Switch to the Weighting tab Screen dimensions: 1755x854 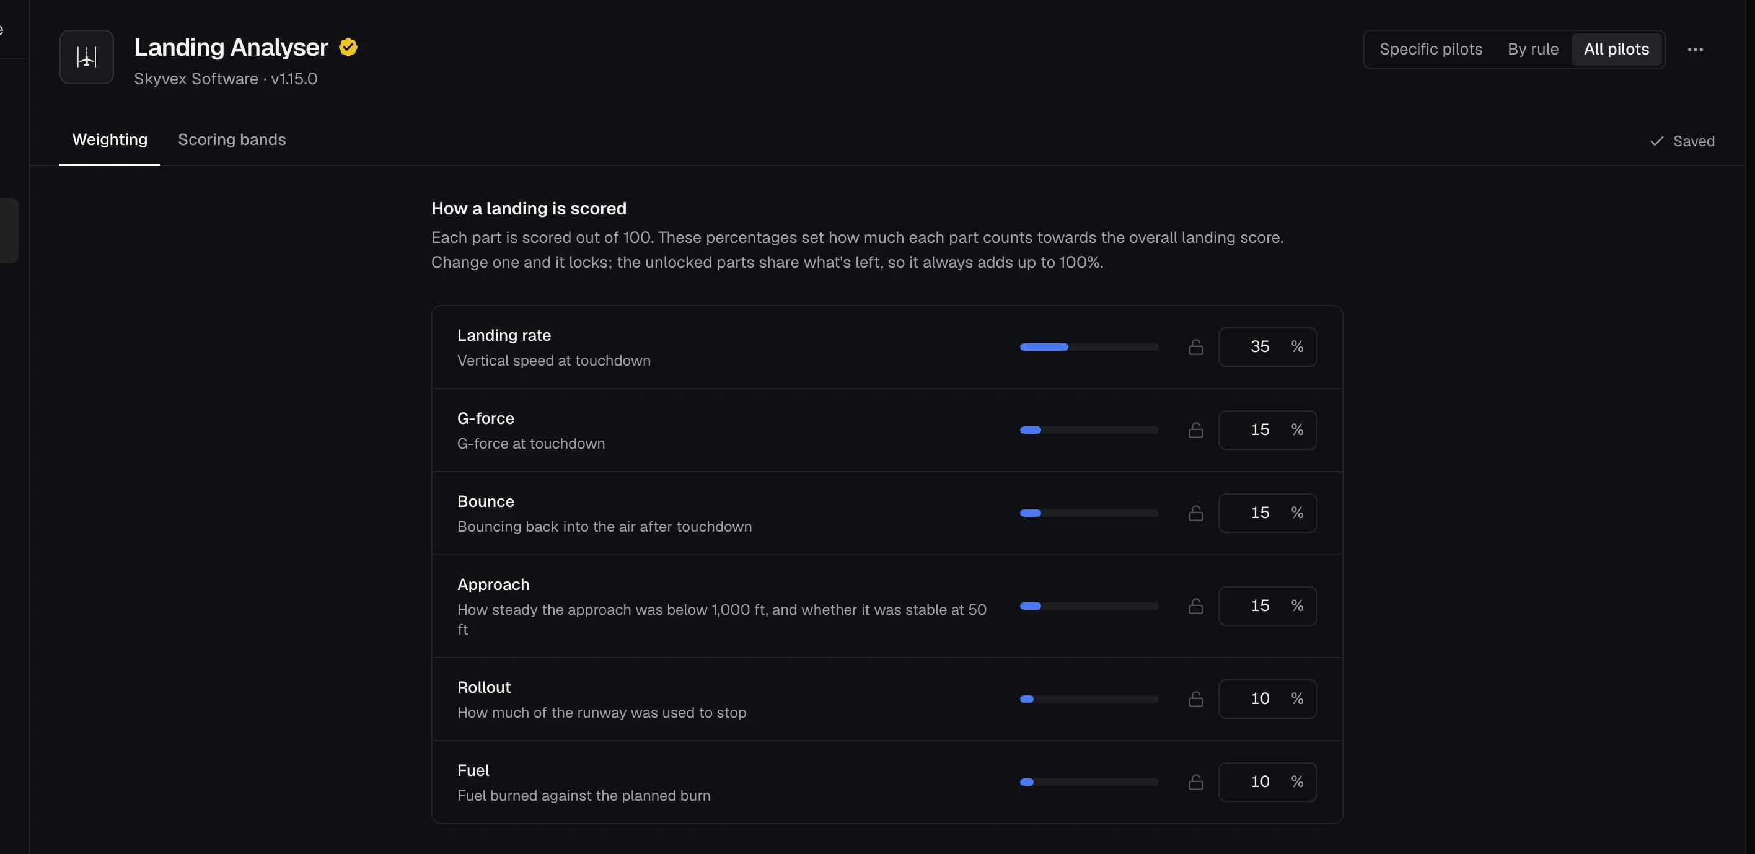(110, 139)
